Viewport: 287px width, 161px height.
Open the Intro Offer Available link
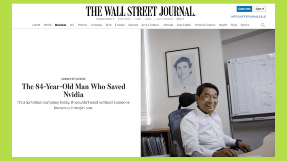coord(248,17)
